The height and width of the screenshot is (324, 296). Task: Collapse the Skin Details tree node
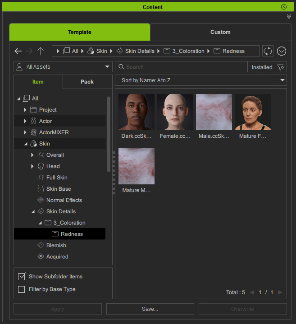pos(33,211)
